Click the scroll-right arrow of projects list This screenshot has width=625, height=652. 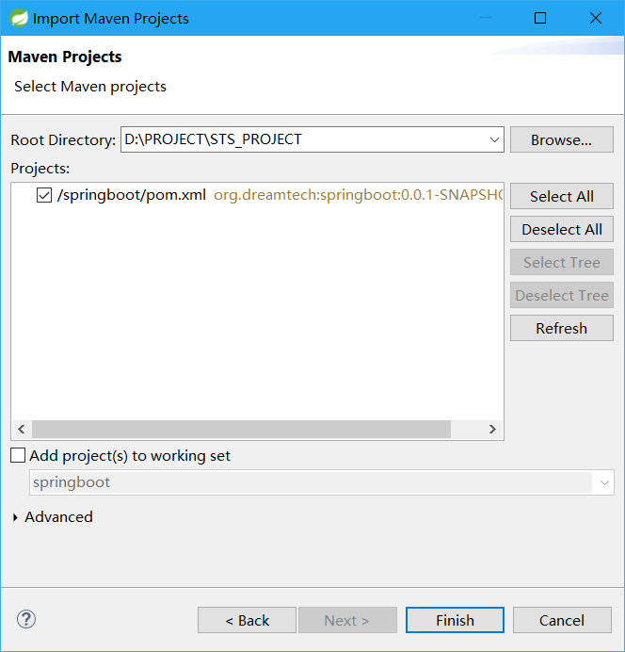pos(492,429)
